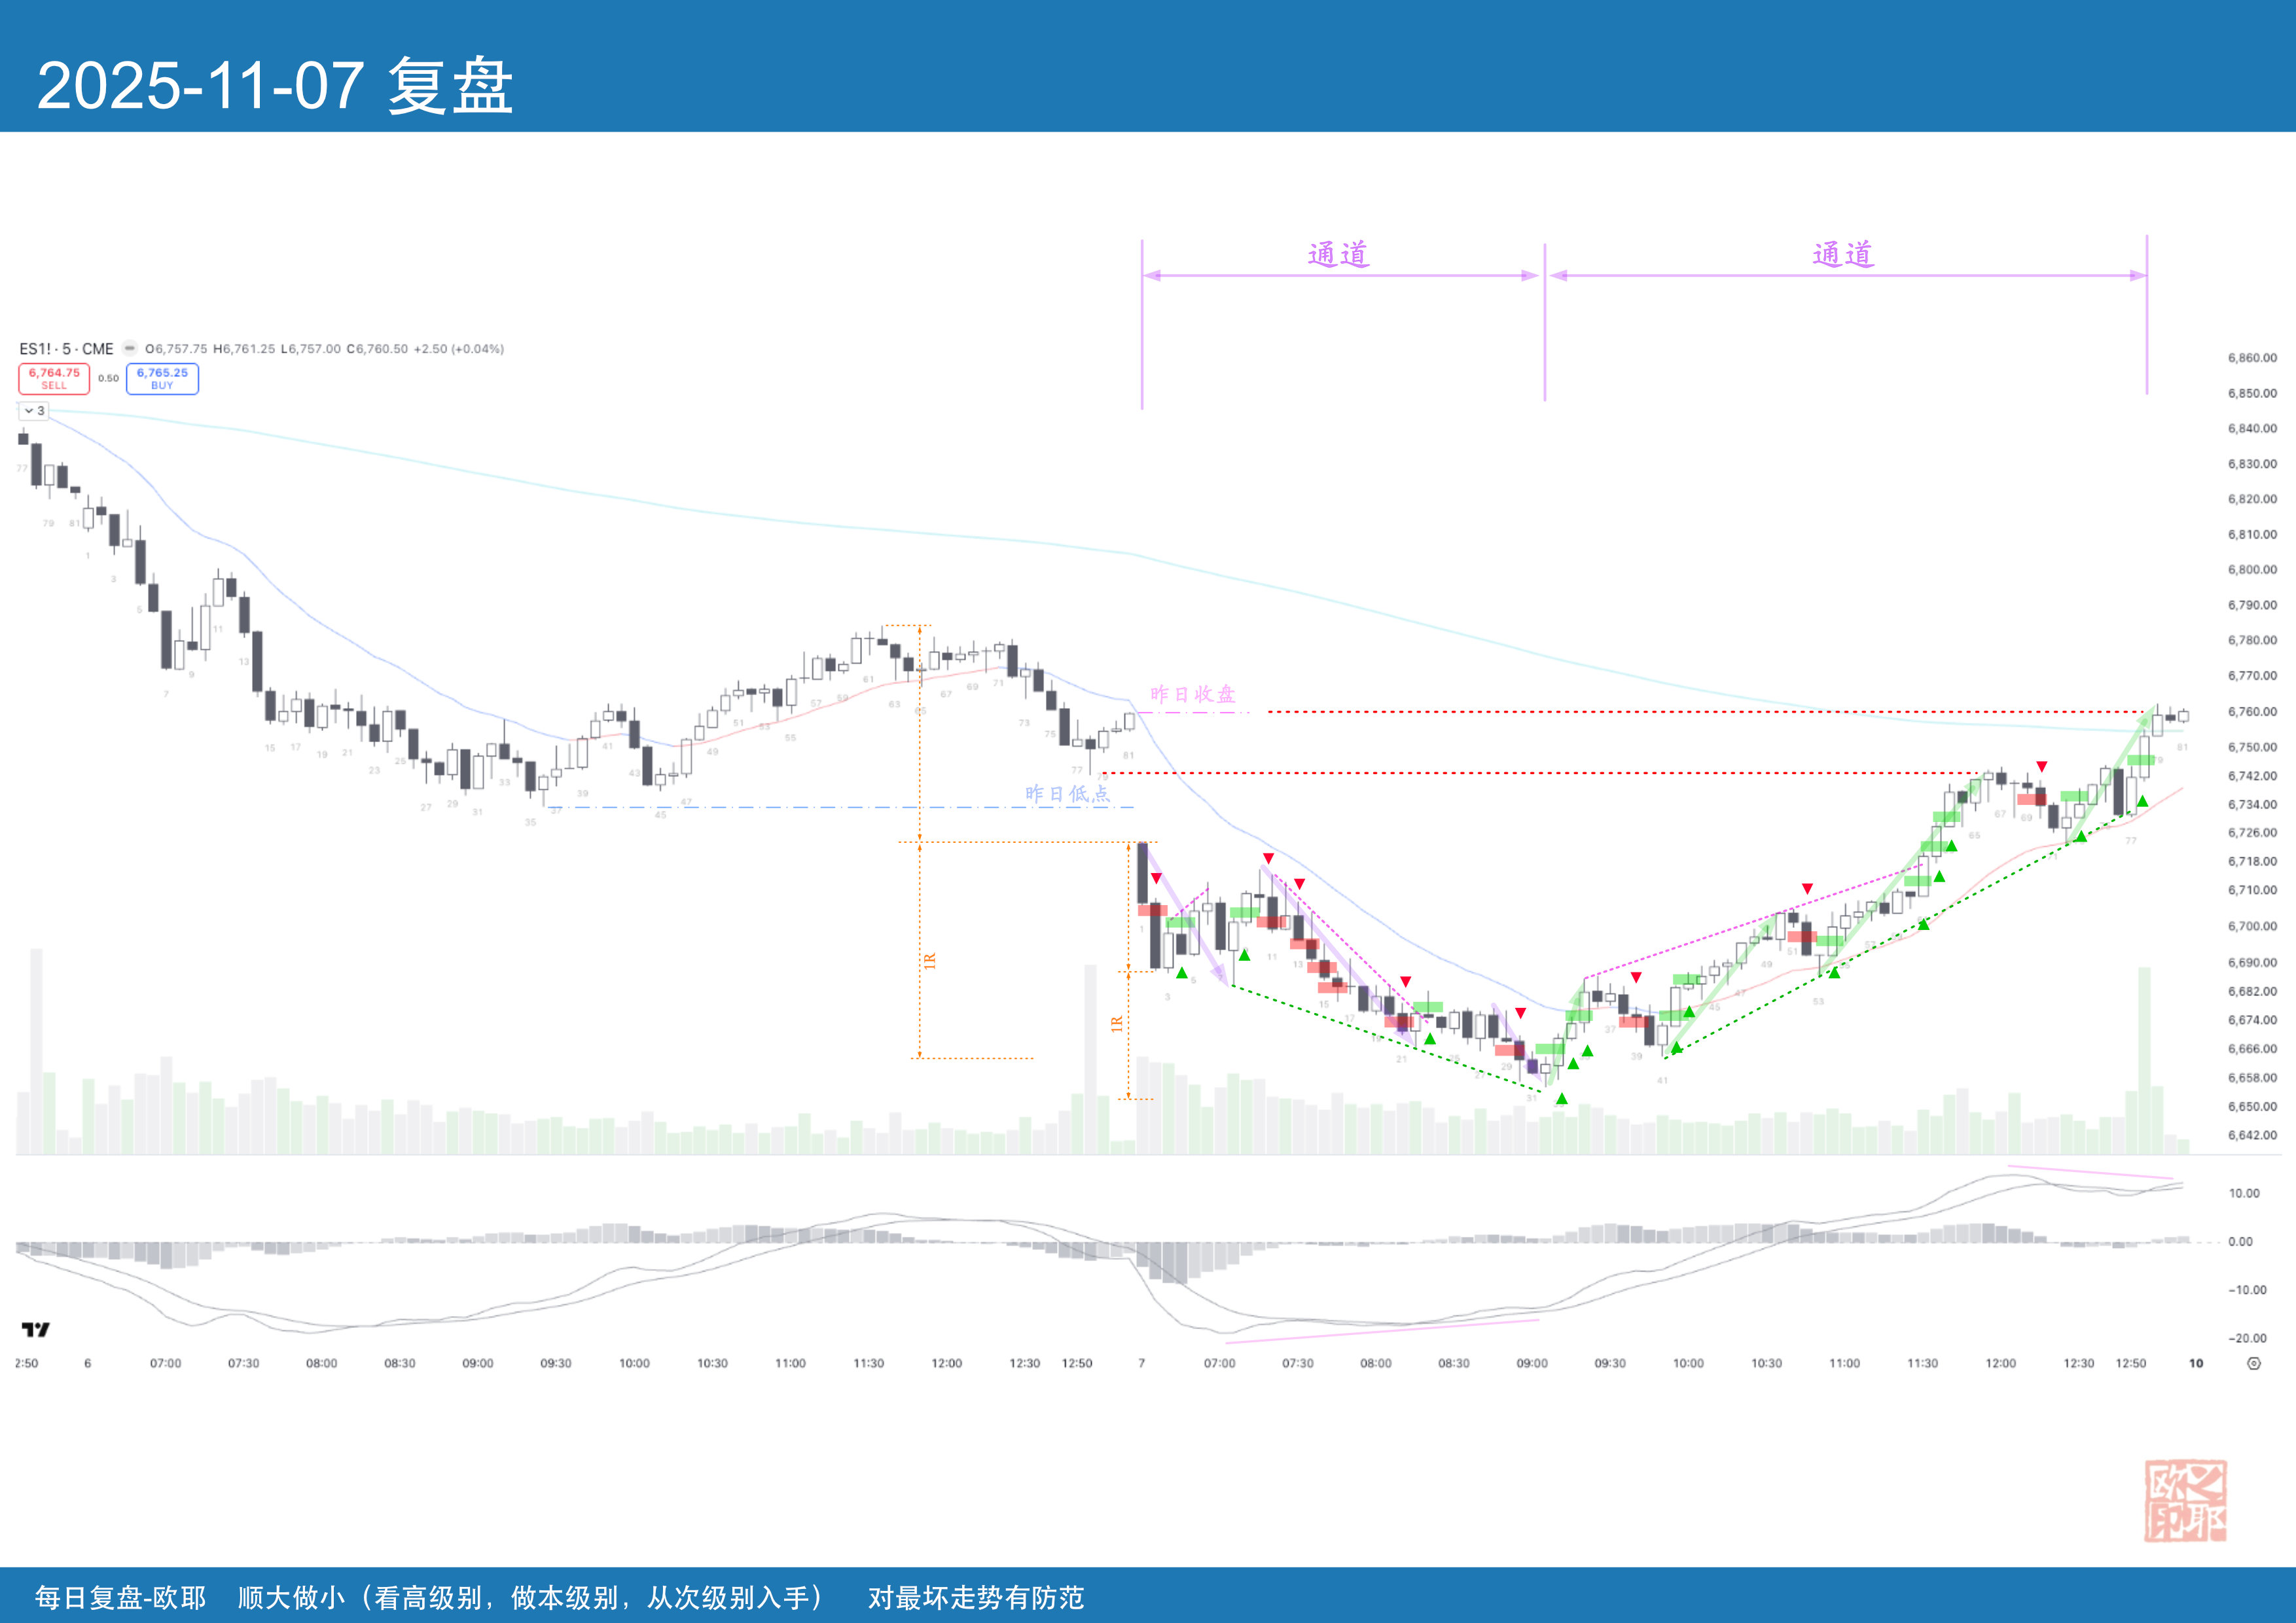Click the 0.50 spread value between Sell and Buy
The width and height of the screenshot is (2296, 1623).
pos(108,379)
